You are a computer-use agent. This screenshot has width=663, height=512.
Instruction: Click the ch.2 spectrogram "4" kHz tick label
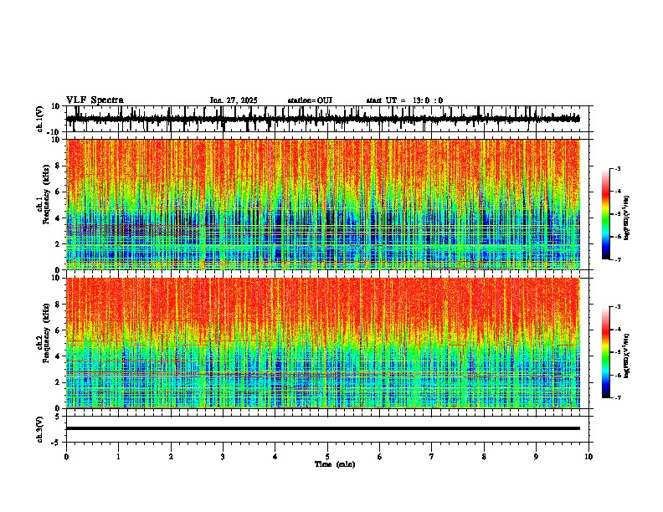(58, 356)
